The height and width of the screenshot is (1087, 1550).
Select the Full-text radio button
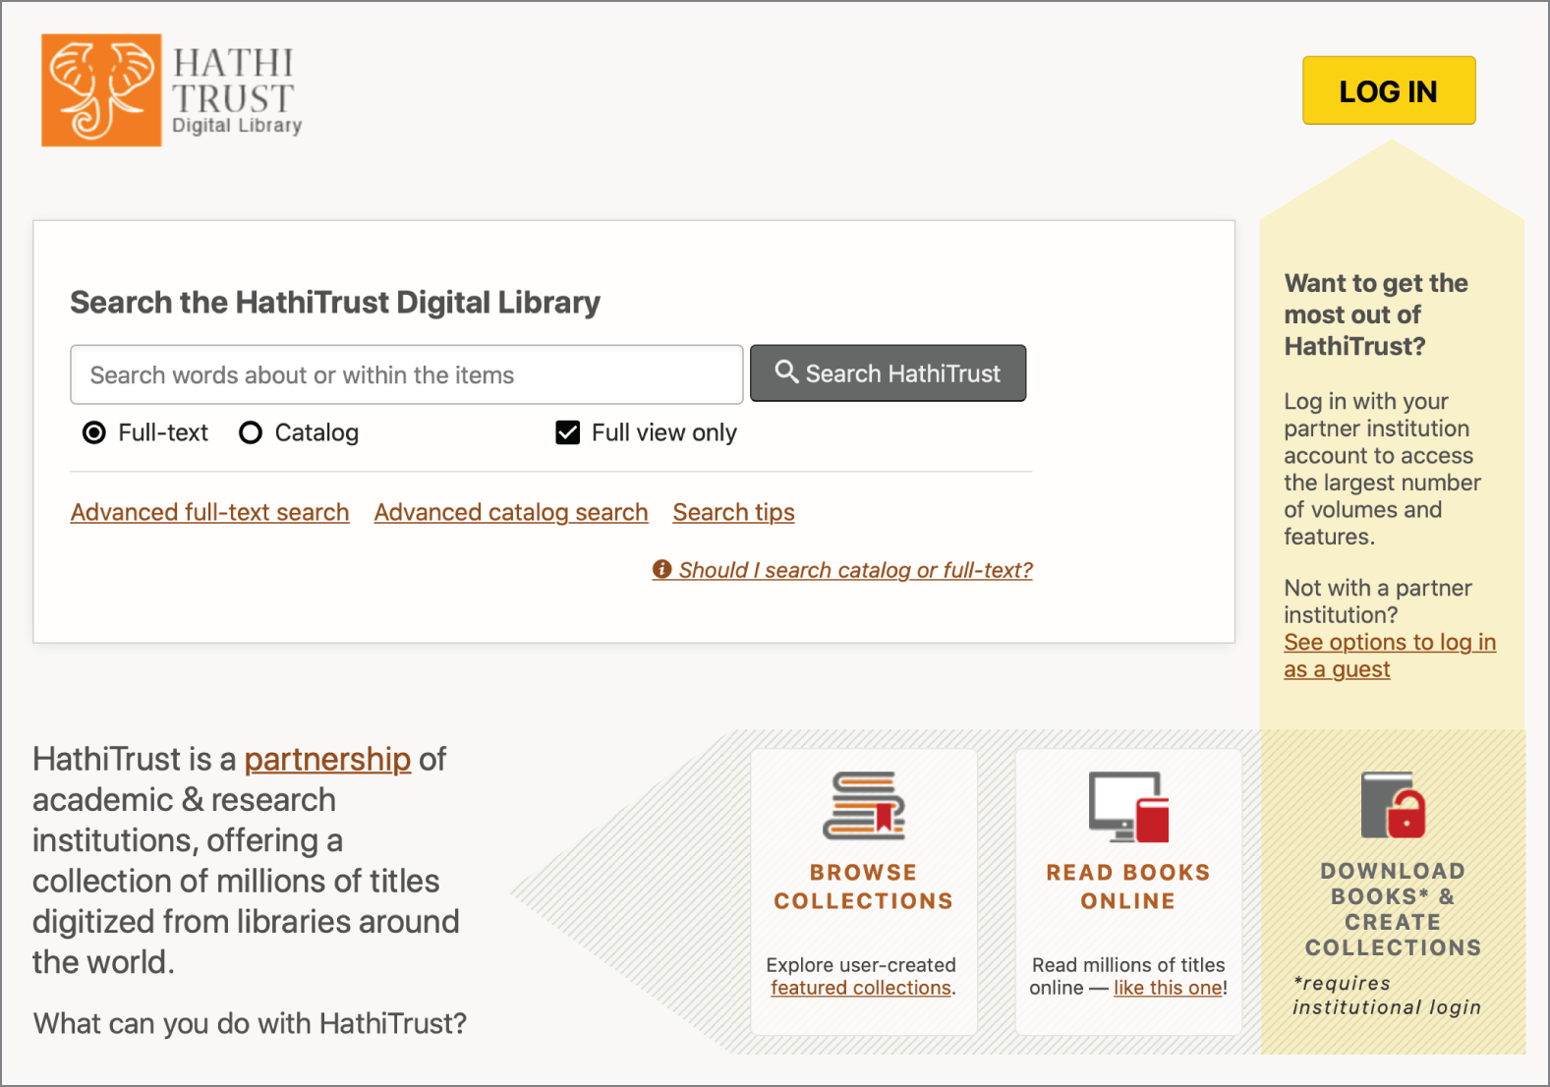[x=94, y=432]
